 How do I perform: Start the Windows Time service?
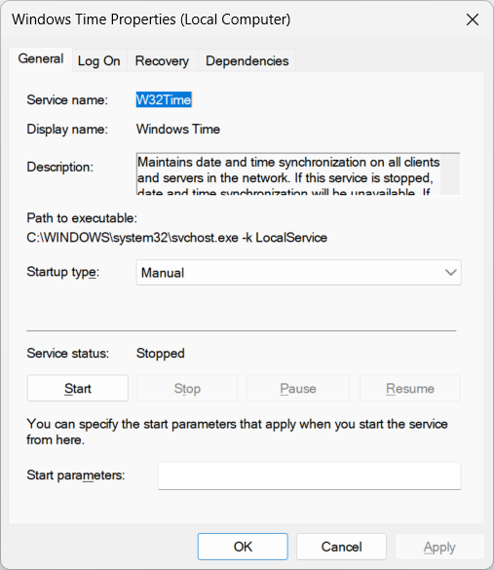(x=77, y=388)
